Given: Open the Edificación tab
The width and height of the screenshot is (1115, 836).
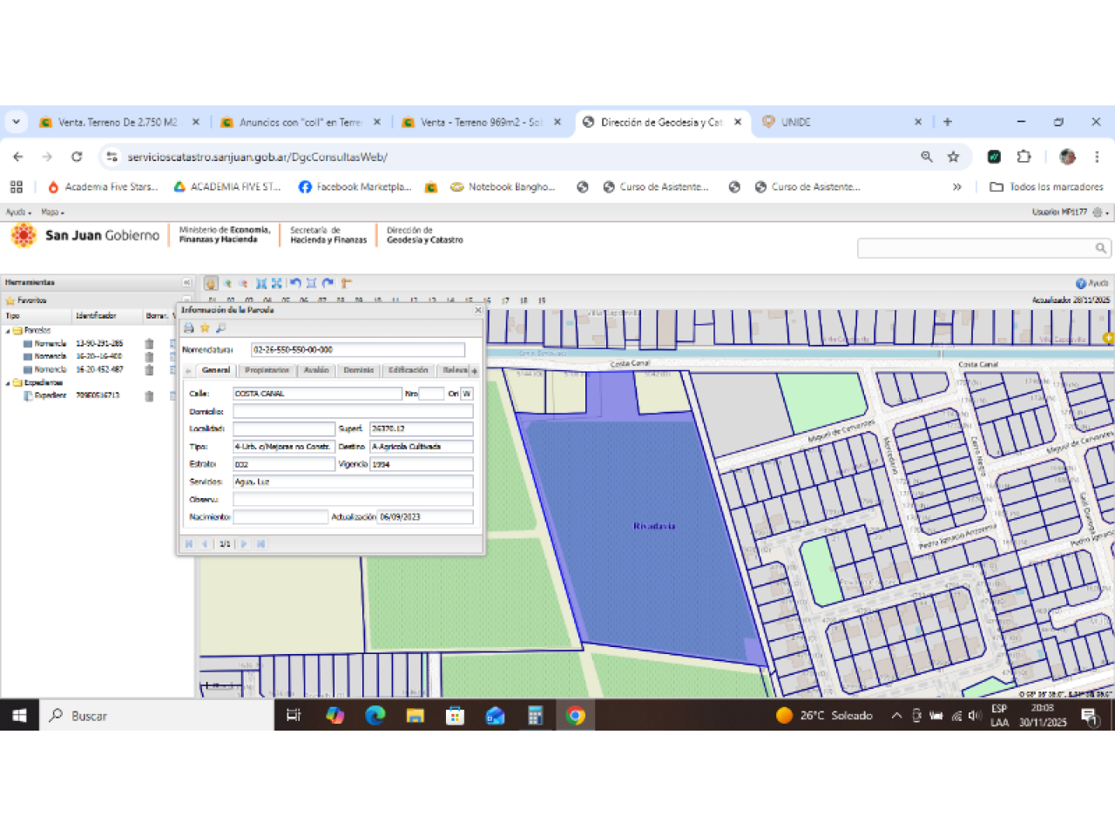Looking at the screenshot, I should pos(408,371).
